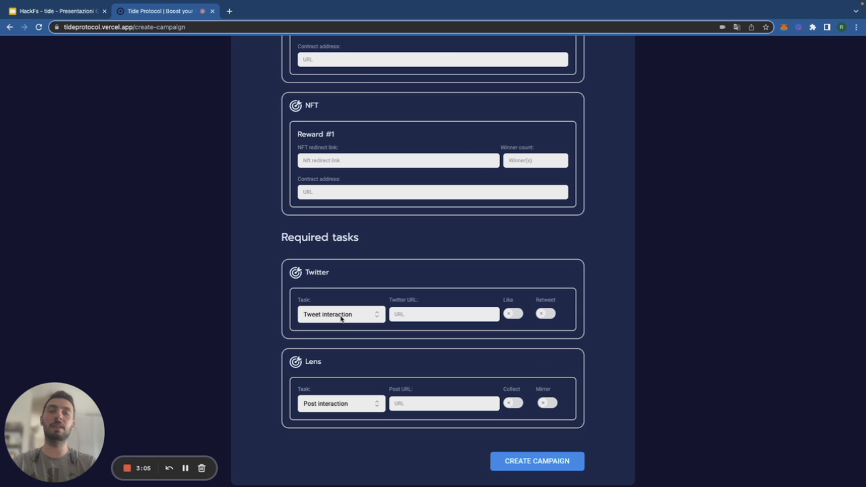Open the Chrome three-dot menu
This screenshot has width=866, height=487.
click(x=856, y=27)
